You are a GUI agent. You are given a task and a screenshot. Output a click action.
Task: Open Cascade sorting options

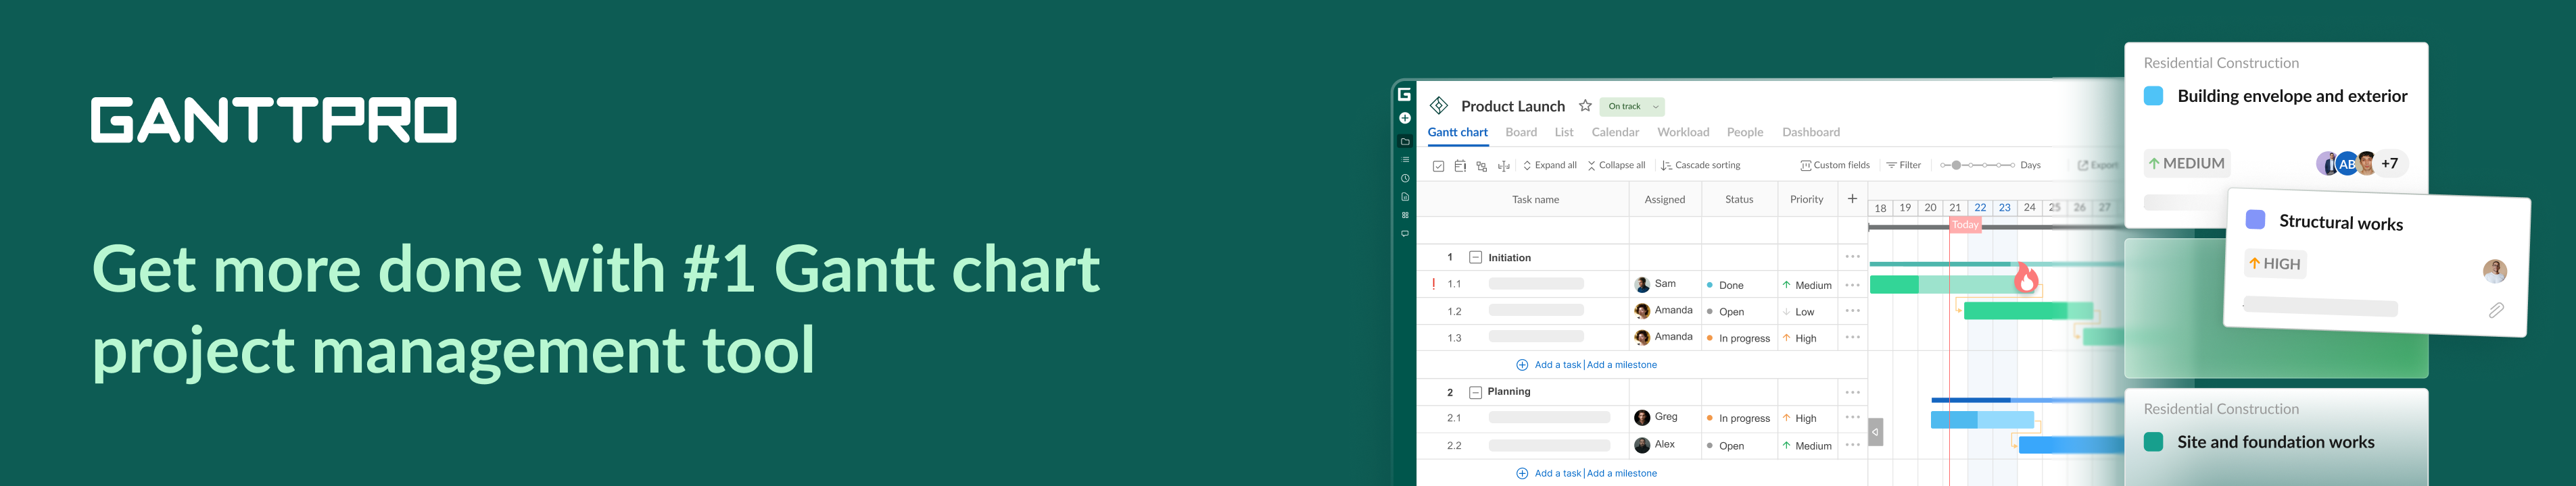[1700, 165]
